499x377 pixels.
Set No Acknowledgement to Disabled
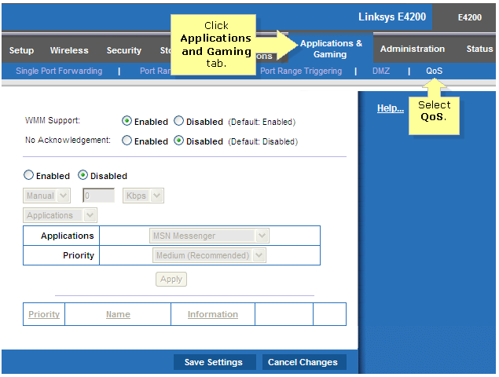point(179,141)
